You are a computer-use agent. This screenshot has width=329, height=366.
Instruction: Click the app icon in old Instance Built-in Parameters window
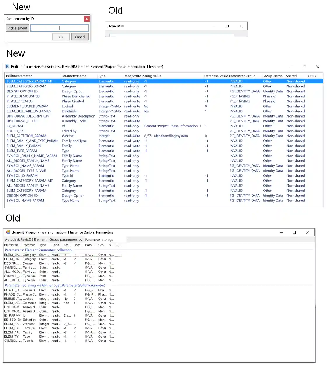click(8, 232)
